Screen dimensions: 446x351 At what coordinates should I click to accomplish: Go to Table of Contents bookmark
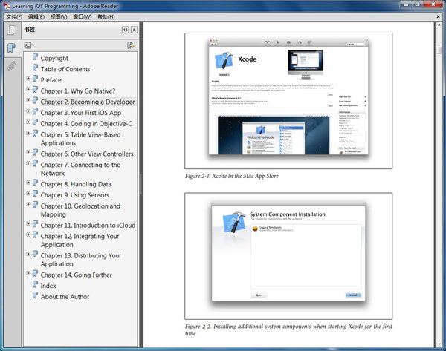click(x=65, y=69)
